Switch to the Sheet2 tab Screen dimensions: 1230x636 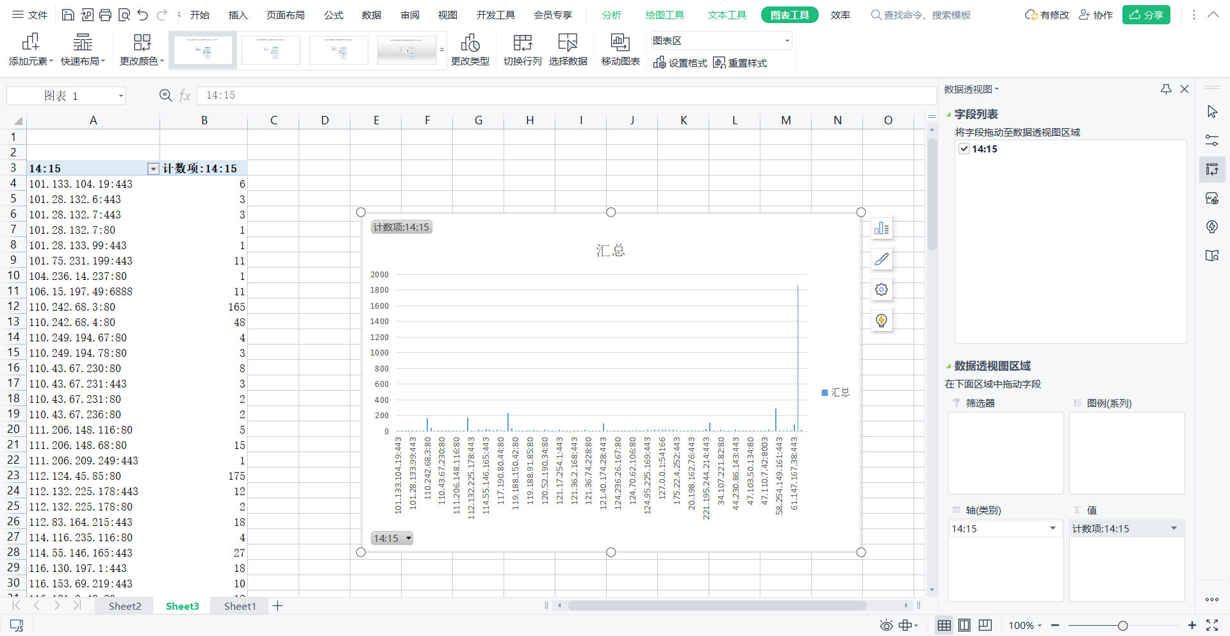point(125,606)
